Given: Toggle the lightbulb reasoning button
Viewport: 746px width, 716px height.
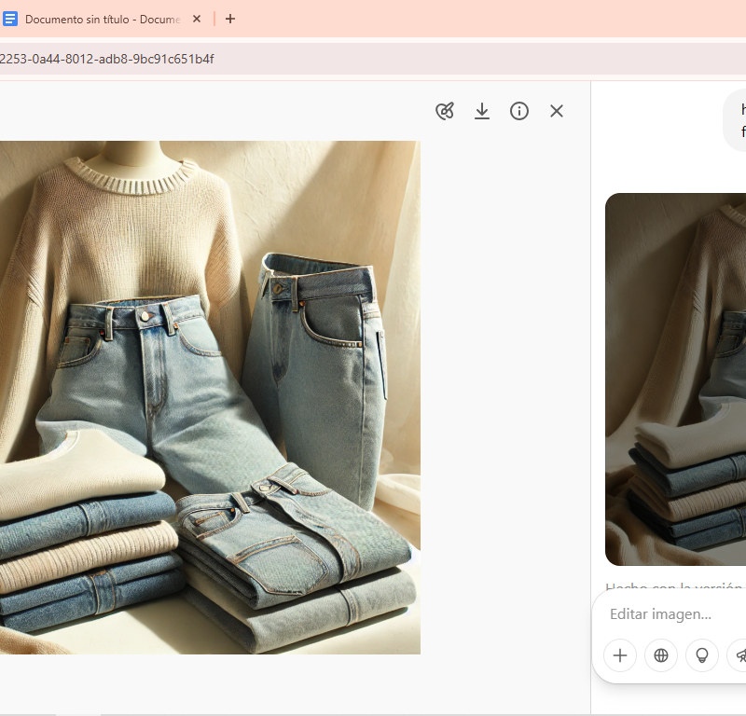Looking at the screenshot, I should 702,655.
